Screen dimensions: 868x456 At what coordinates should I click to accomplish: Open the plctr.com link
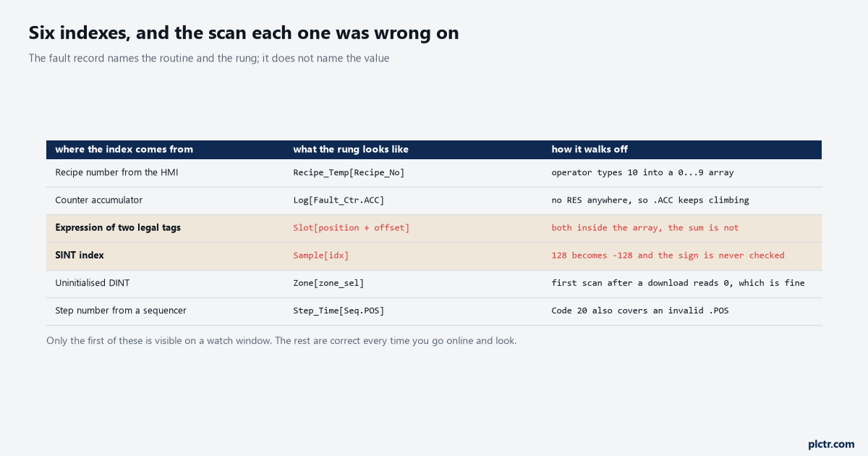831,444
